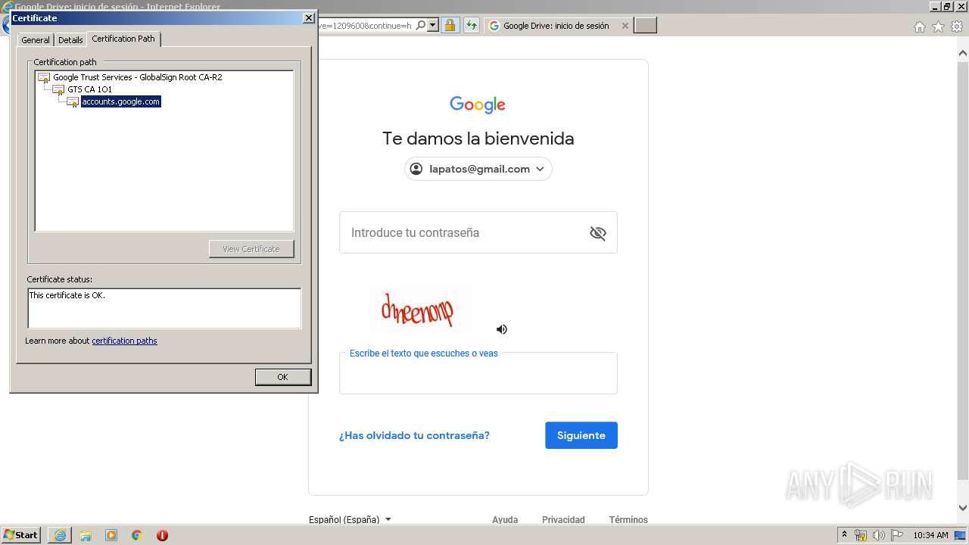
Task: Close the Google Drive browser tab
Action: pyautogui.click(x=625, y=26)
